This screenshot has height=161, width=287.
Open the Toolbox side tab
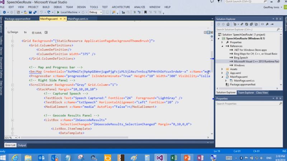point(1,40)
